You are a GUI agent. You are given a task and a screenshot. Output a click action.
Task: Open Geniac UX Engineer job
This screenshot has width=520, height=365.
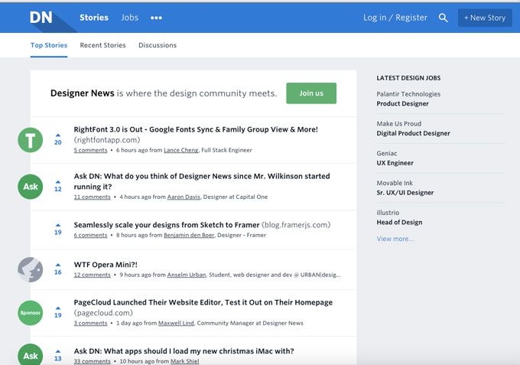(395, 158)
